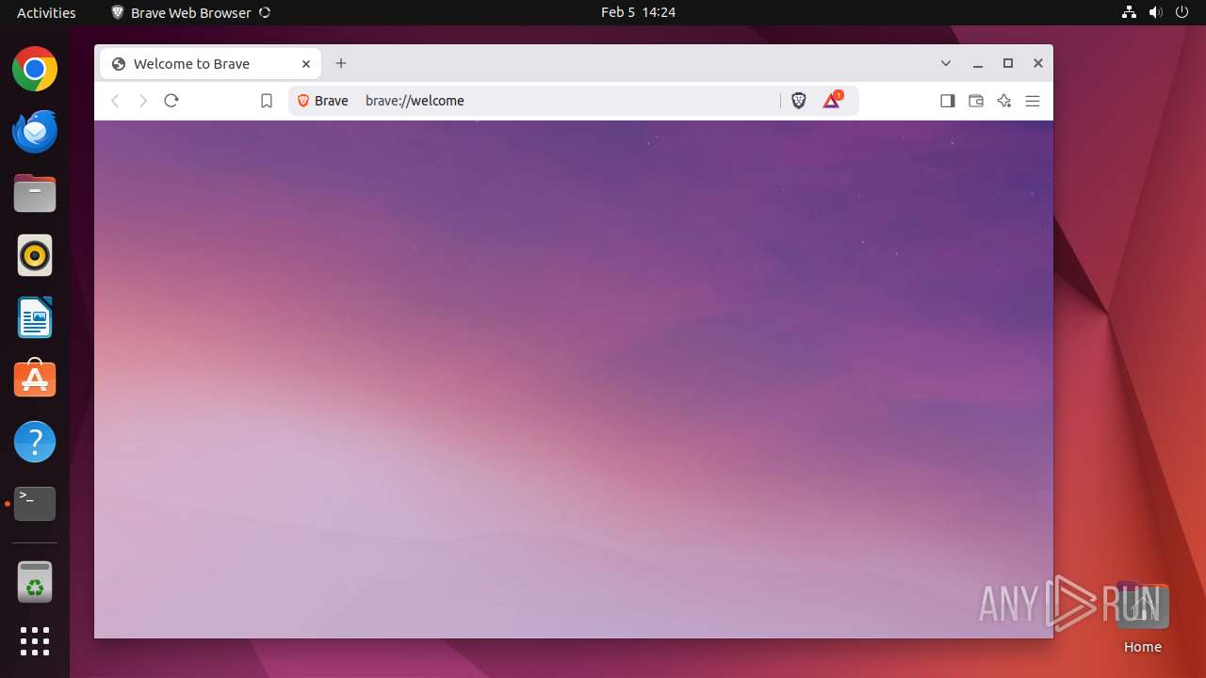Launch Thunderbird Mail from the dock

pos(35,132)
